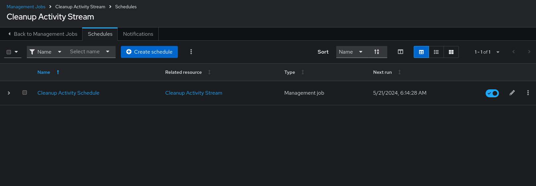Open row kebab menu for Cleanup Activity Schedule
This screenshot has height=186, width=536.
click(x=528, y=93)
